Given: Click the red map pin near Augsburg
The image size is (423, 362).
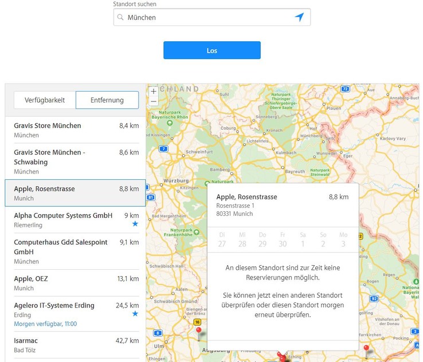Looking at the screenshot, I should (199, 333).
